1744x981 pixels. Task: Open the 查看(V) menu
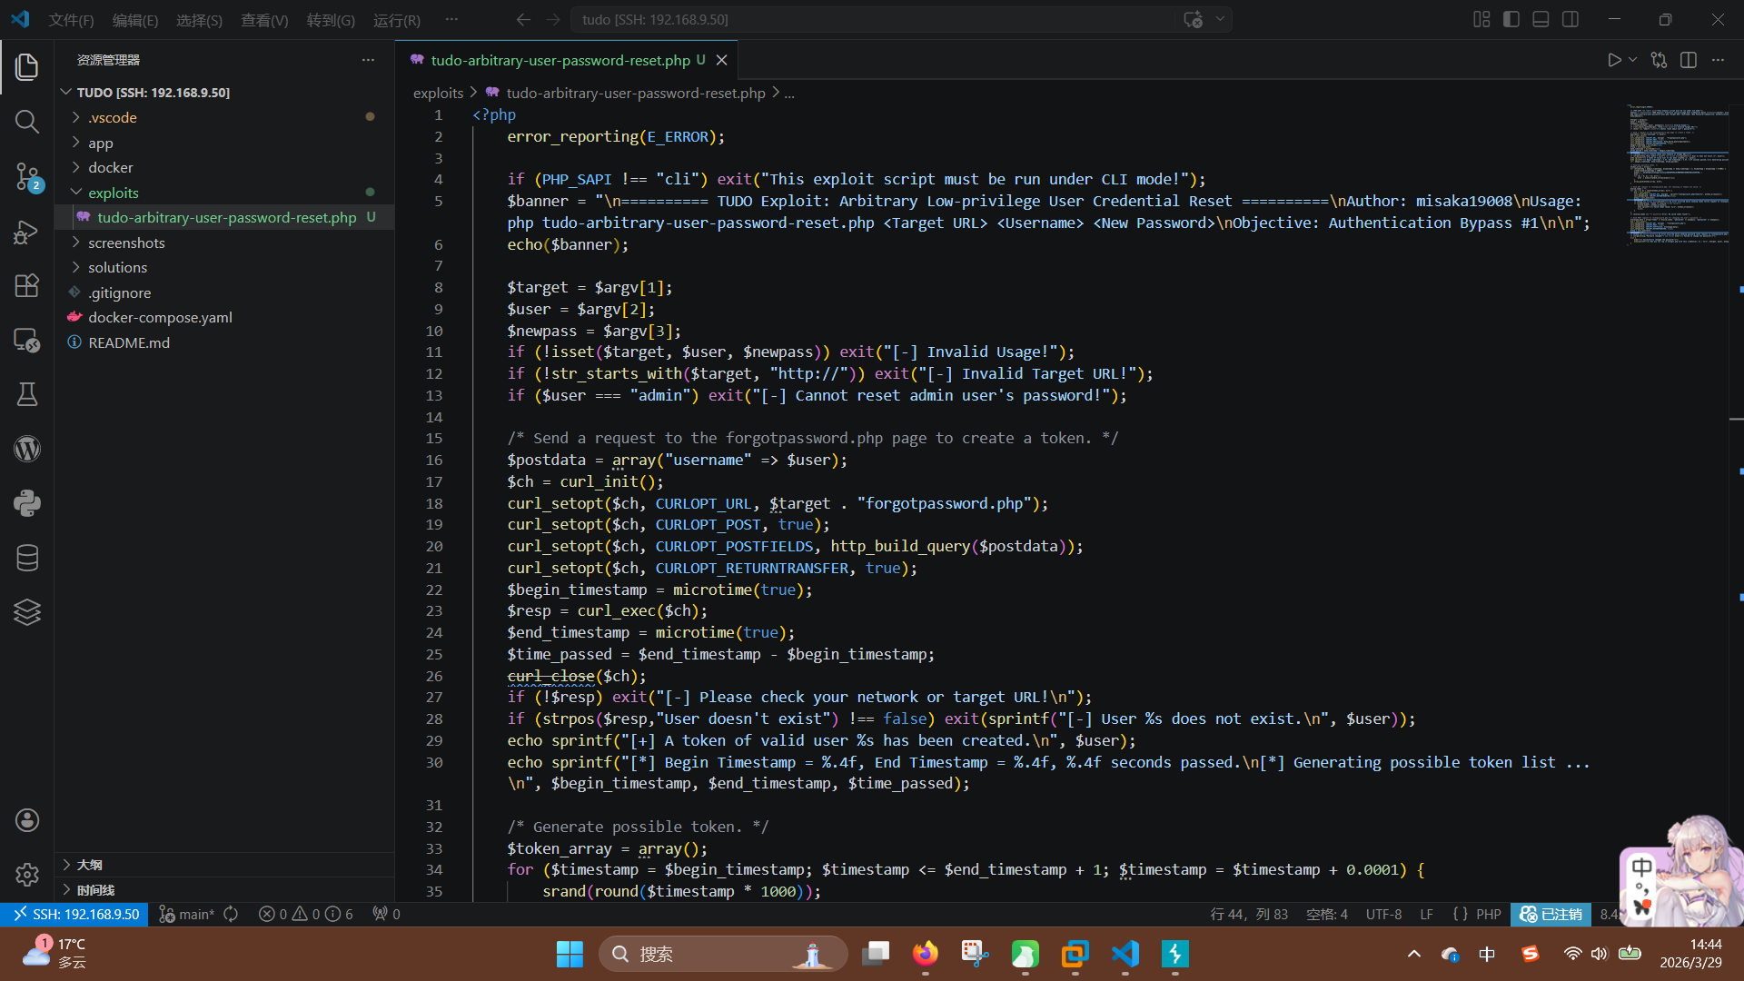[x=264, y=20]
